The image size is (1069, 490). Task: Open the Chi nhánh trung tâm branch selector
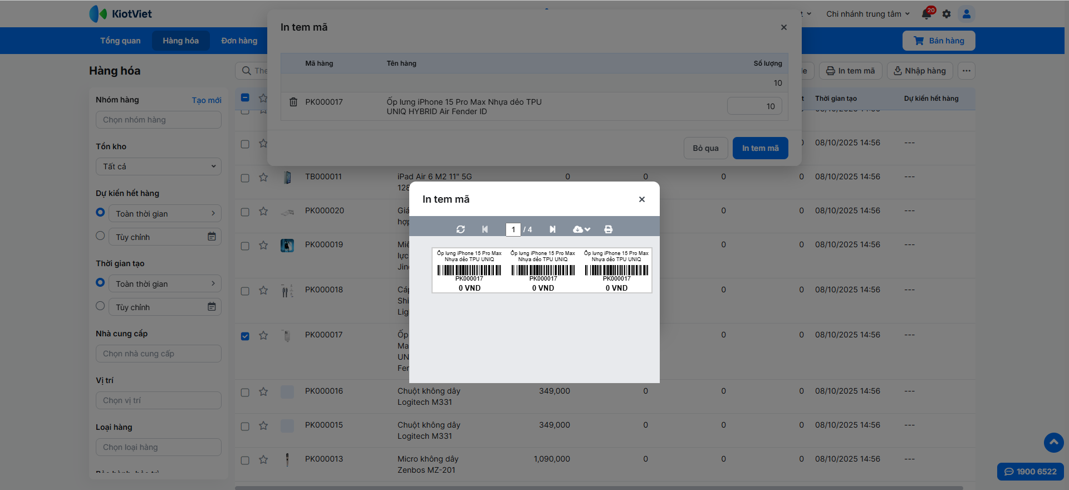867,14
